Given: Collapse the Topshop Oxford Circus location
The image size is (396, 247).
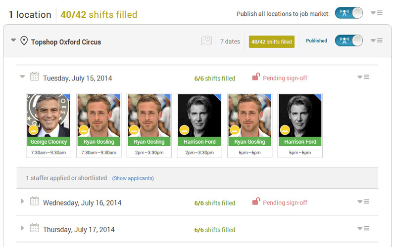Looking at the screenshot, I should (x=13, y=40).
